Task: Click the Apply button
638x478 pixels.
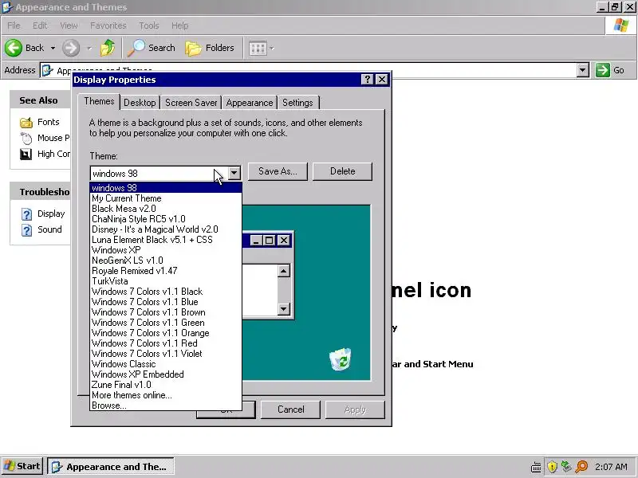Action: [x=355, y=409]
